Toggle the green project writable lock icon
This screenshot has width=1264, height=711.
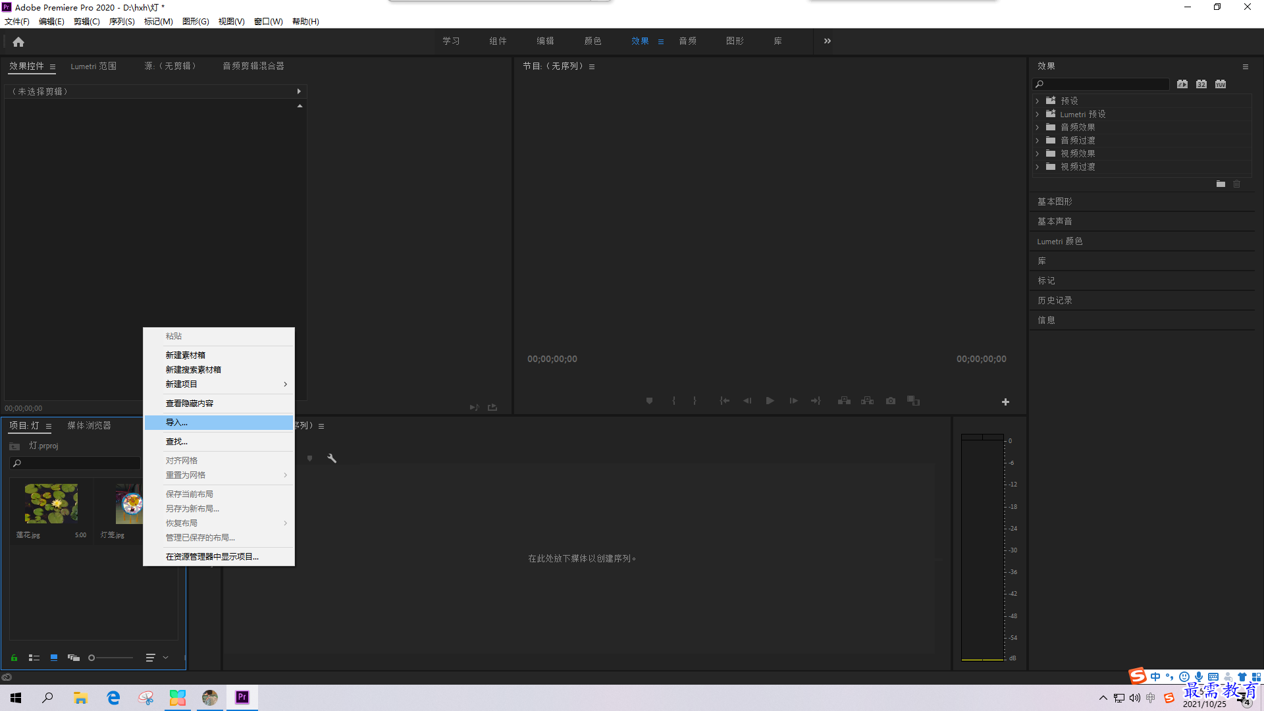(14, 658)
